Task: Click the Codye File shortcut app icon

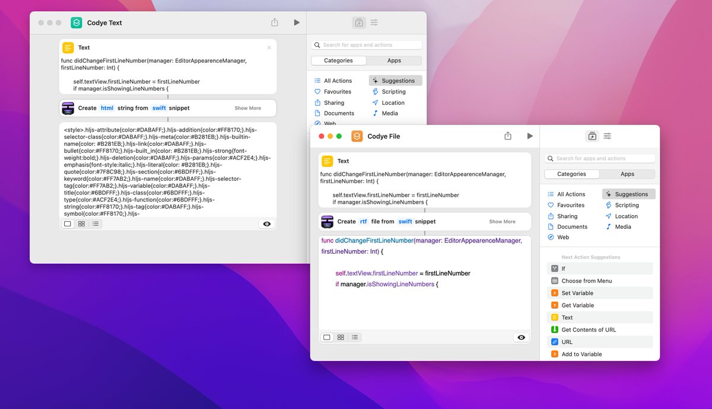Action: 357,136
